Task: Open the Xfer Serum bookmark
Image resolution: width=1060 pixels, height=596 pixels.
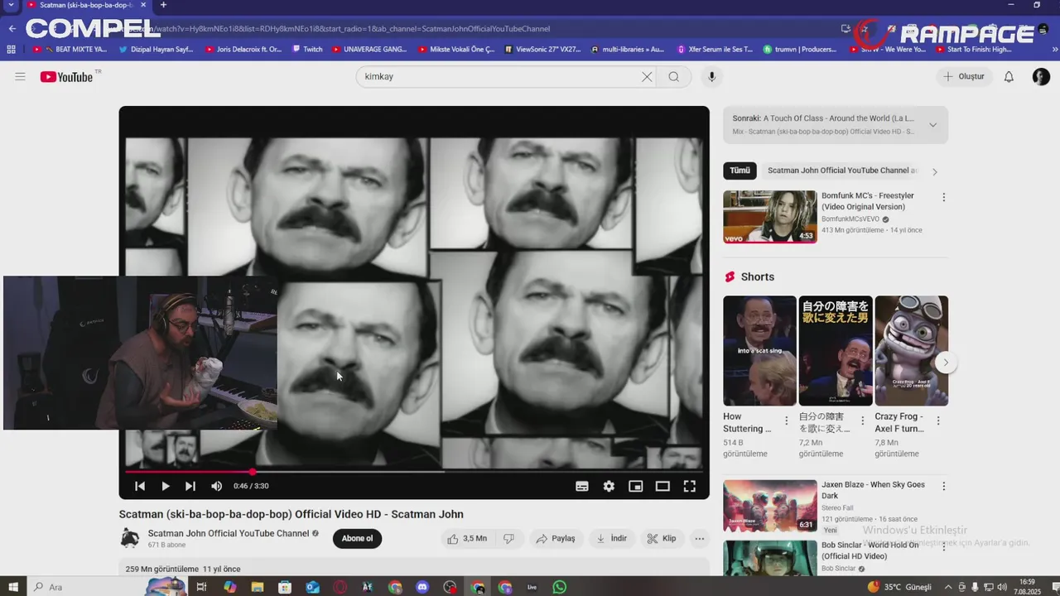Action: pos(715,50)
